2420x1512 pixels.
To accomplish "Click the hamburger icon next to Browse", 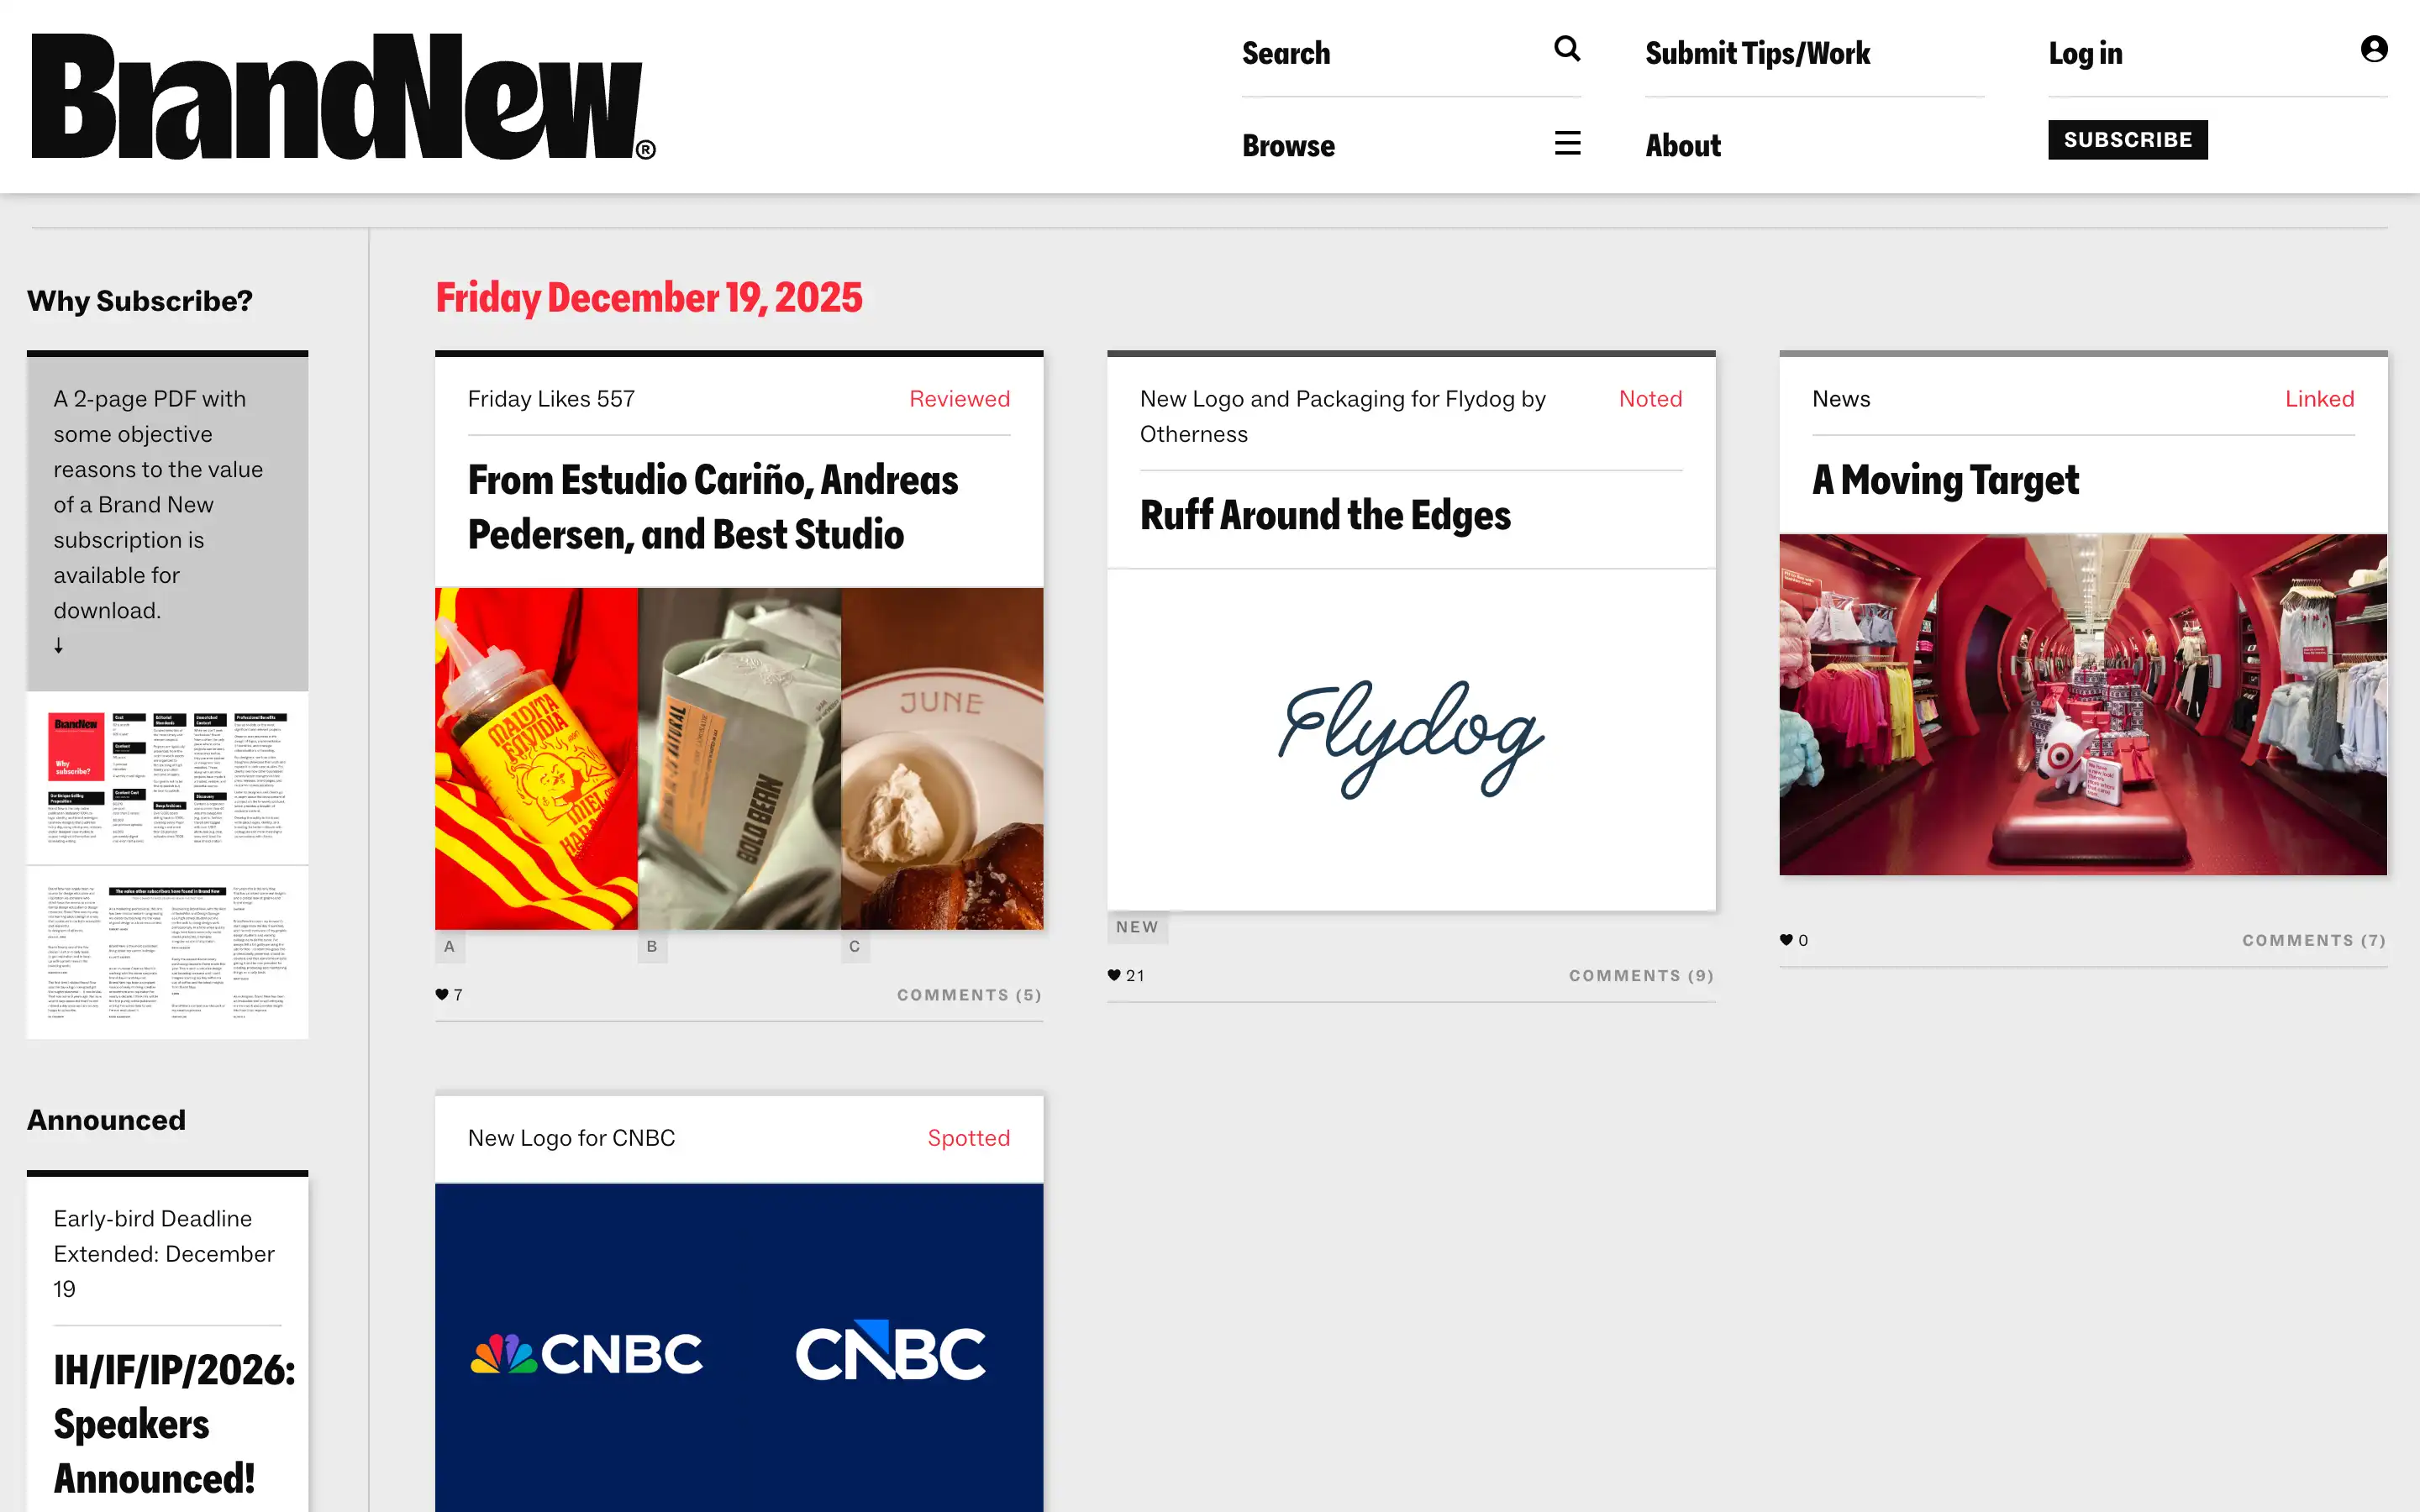I will (1567, 143).
